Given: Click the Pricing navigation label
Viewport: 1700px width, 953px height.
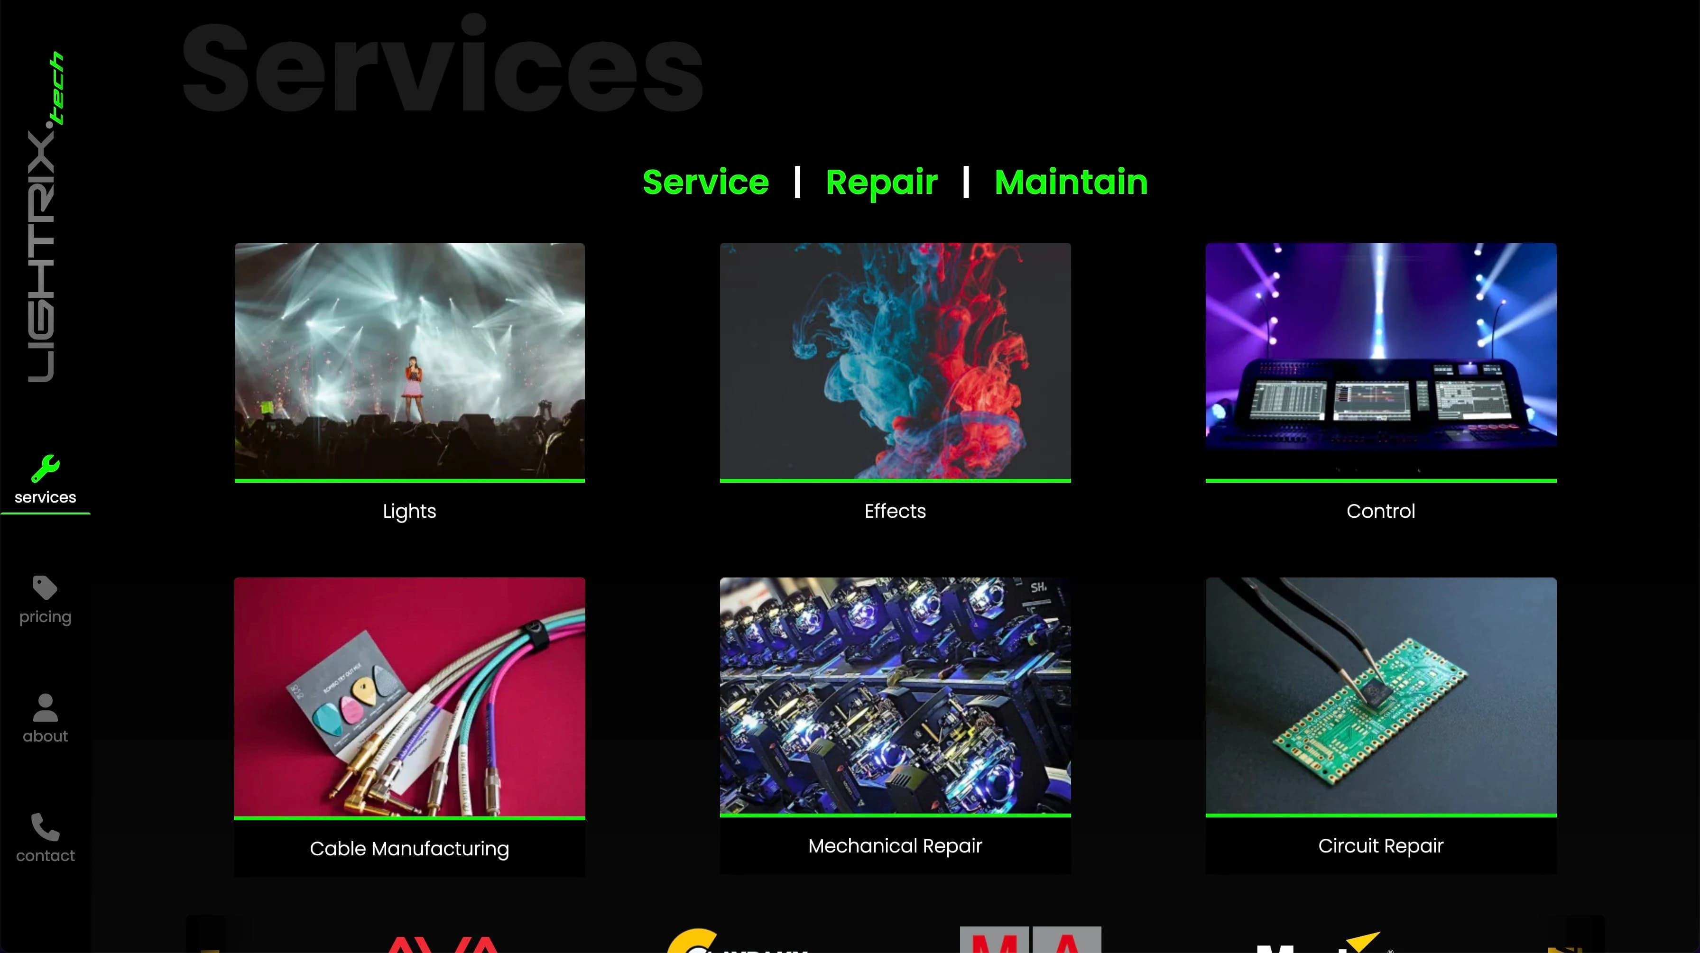Looking at the screenshot, I should 46,616.
